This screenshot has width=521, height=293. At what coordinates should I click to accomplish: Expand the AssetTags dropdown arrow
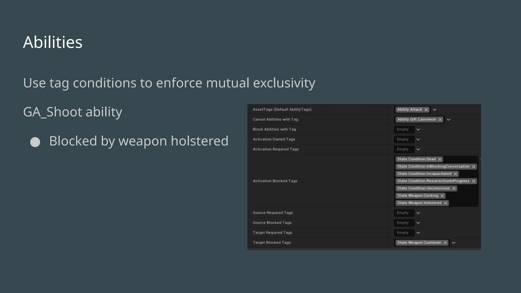coord(435,110)
